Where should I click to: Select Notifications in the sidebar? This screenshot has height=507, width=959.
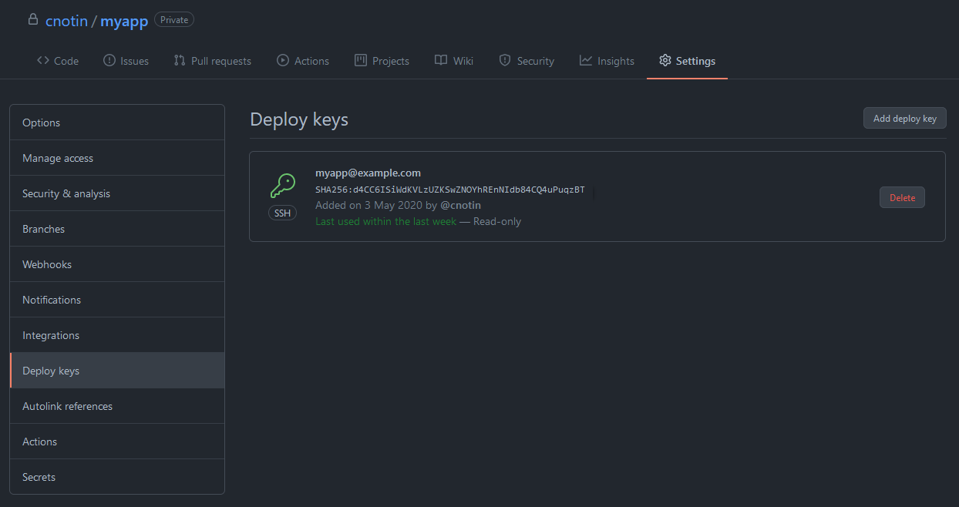[117, 300]
